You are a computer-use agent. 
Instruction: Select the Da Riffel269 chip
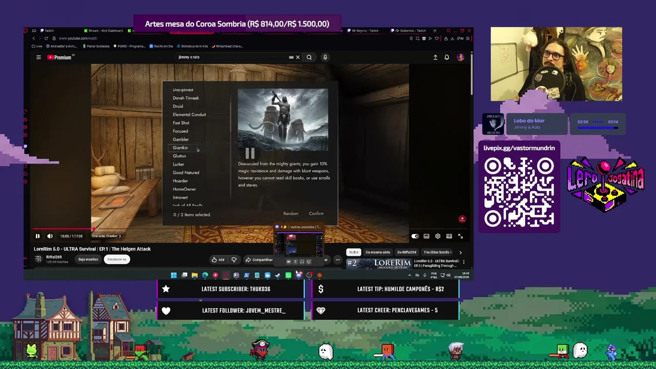[406, 252]
